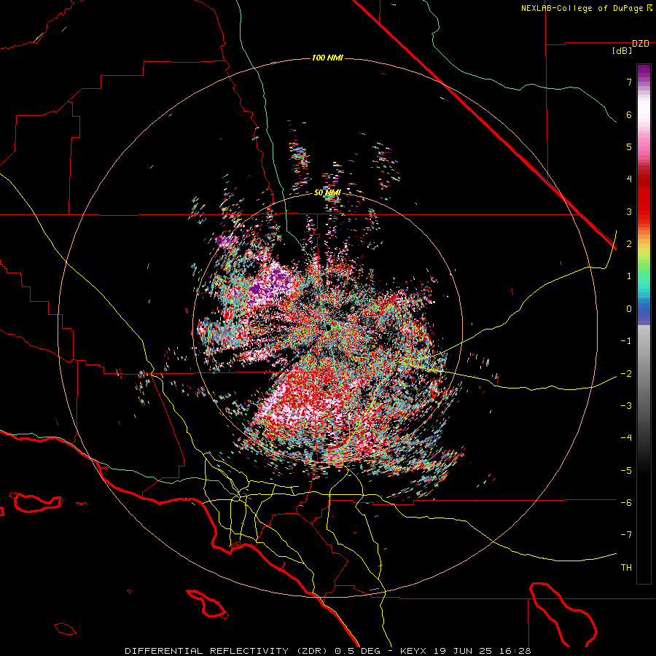Click the 5 value on the color scale

pos(629,147)
